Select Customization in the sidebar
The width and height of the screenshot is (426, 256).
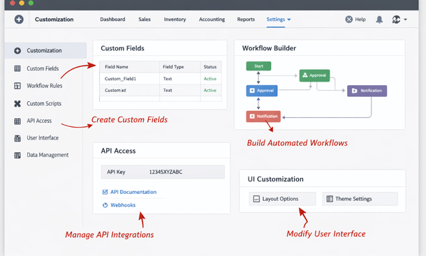[x=45, y=50]
